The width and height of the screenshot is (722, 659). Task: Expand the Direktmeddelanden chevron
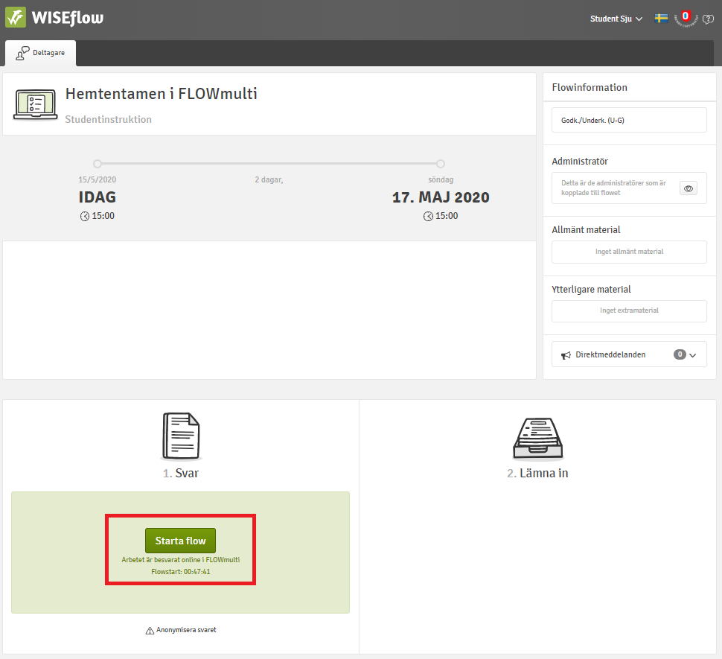[693, 355]
